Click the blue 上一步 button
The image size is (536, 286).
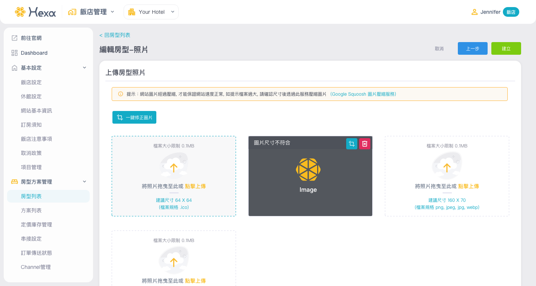coord(472,48)
